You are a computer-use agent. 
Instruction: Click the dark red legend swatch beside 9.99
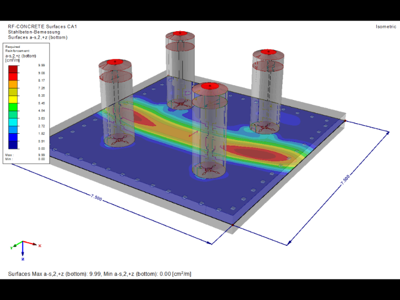[13, 69]
